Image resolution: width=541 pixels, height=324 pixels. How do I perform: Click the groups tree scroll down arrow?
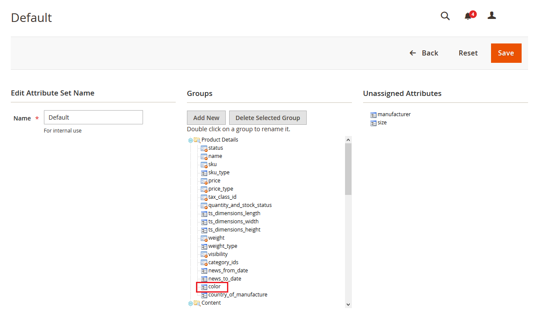coord(348,304)
